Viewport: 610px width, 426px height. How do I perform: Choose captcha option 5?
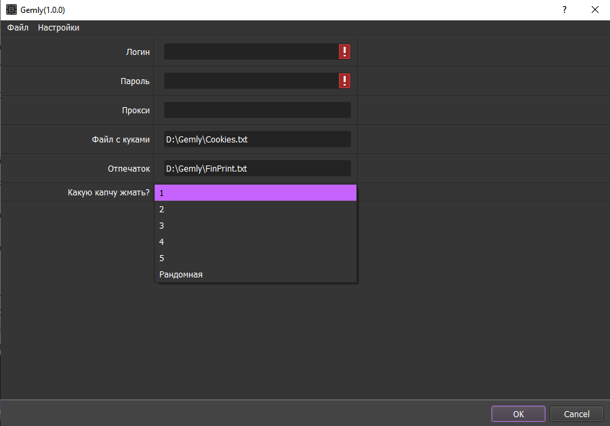[x=255, y=258]
